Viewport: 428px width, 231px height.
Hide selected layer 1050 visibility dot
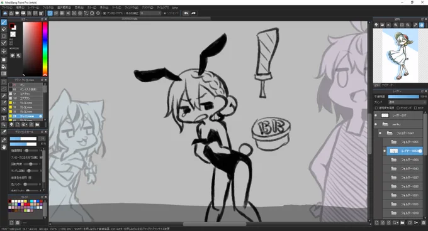click(385, 151)
